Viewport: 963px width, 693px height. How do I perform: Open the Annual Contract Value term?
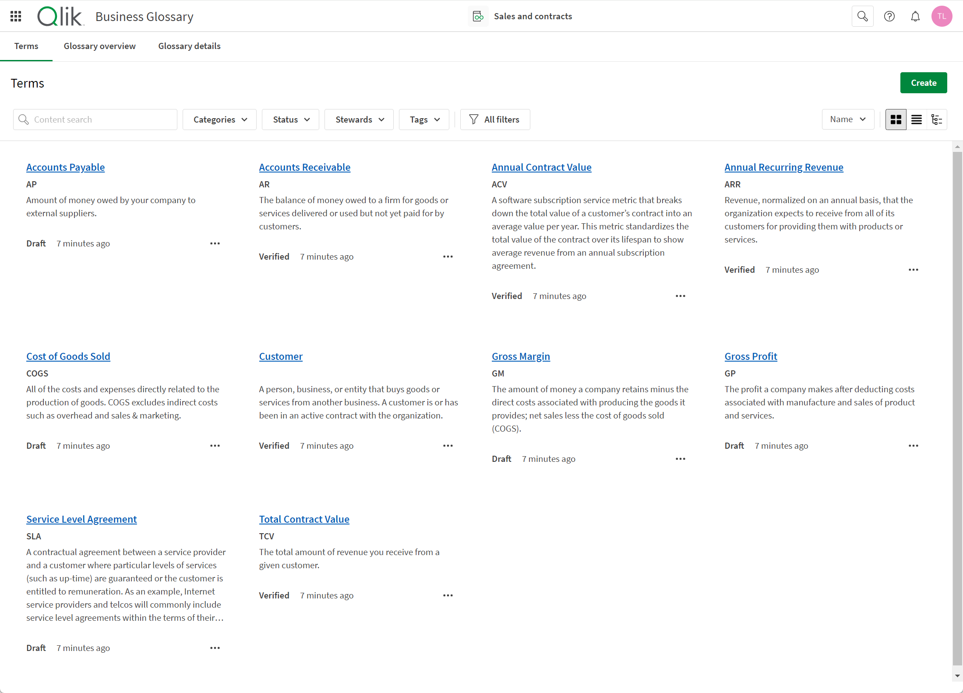pyautogui.click(x=541, y=167)
